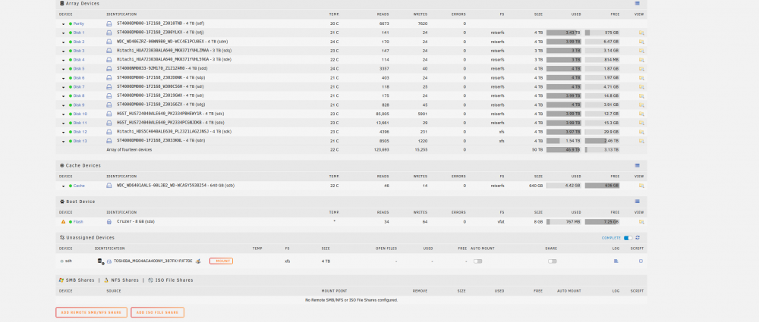The height and width of the screenshot is (322, 759).
Task: Open the Cache device link
Action: pos(79,186)
